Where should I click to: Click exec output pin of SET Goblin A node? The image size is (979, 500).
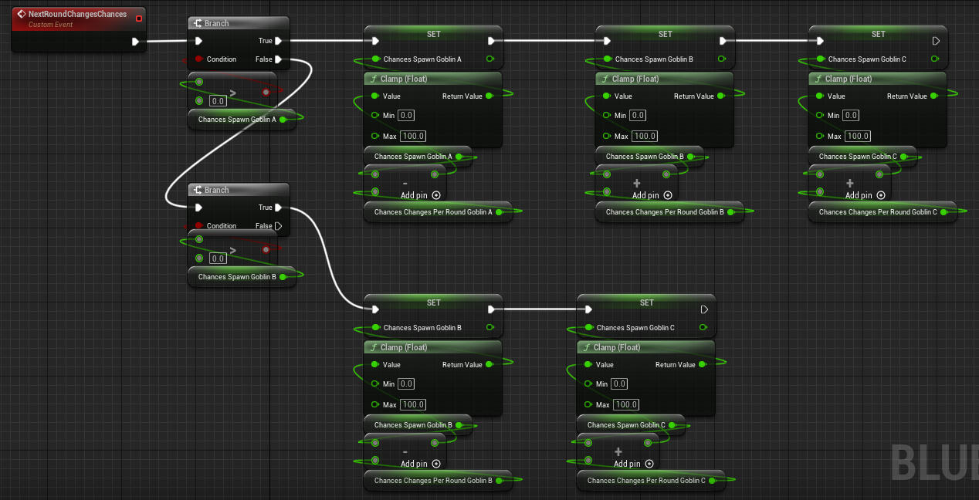(x=490, y=41)
